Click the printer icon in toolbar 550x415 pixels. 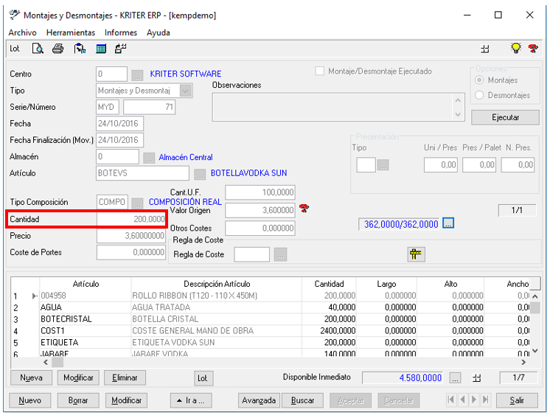58,49
